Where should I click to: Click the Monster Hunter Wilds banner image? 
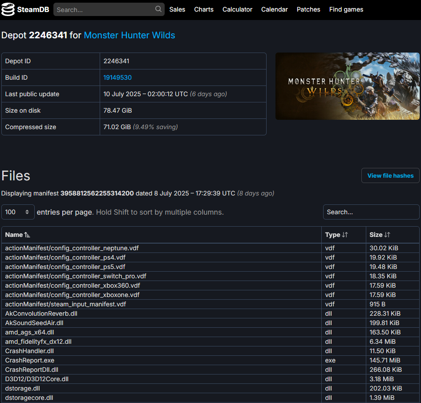tap(348, 86)
